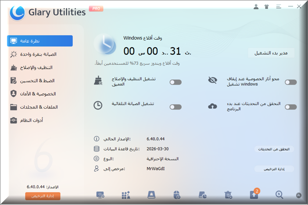Open software update icon with badge 2
Image resolution: width=308 pixels, height=205 pixels.
[254, 194]
